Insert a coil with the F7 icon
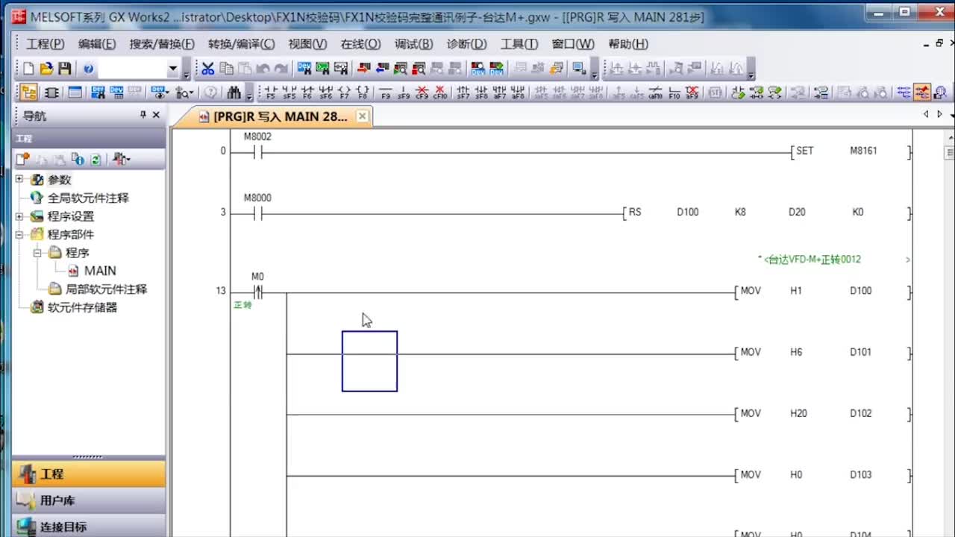The width and height of the screenshot is (955, 537). coord(344,92)
